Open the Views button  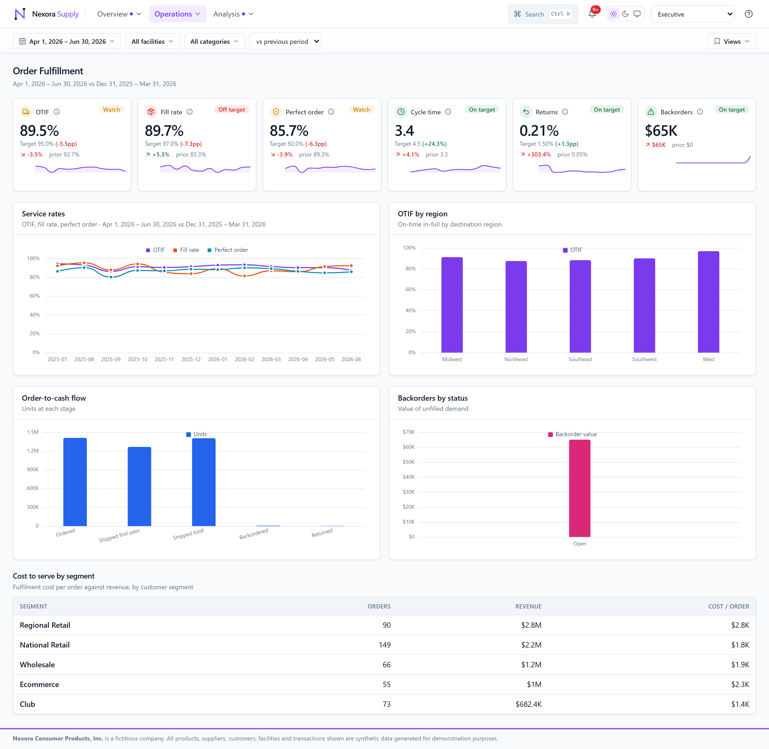pyautogui.click(x=732, y=41)
